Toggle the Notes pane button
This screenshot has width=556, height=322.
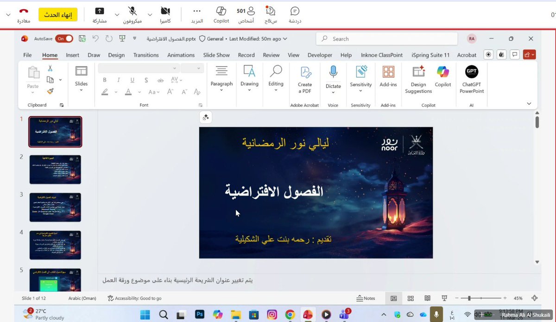(366, 298)
